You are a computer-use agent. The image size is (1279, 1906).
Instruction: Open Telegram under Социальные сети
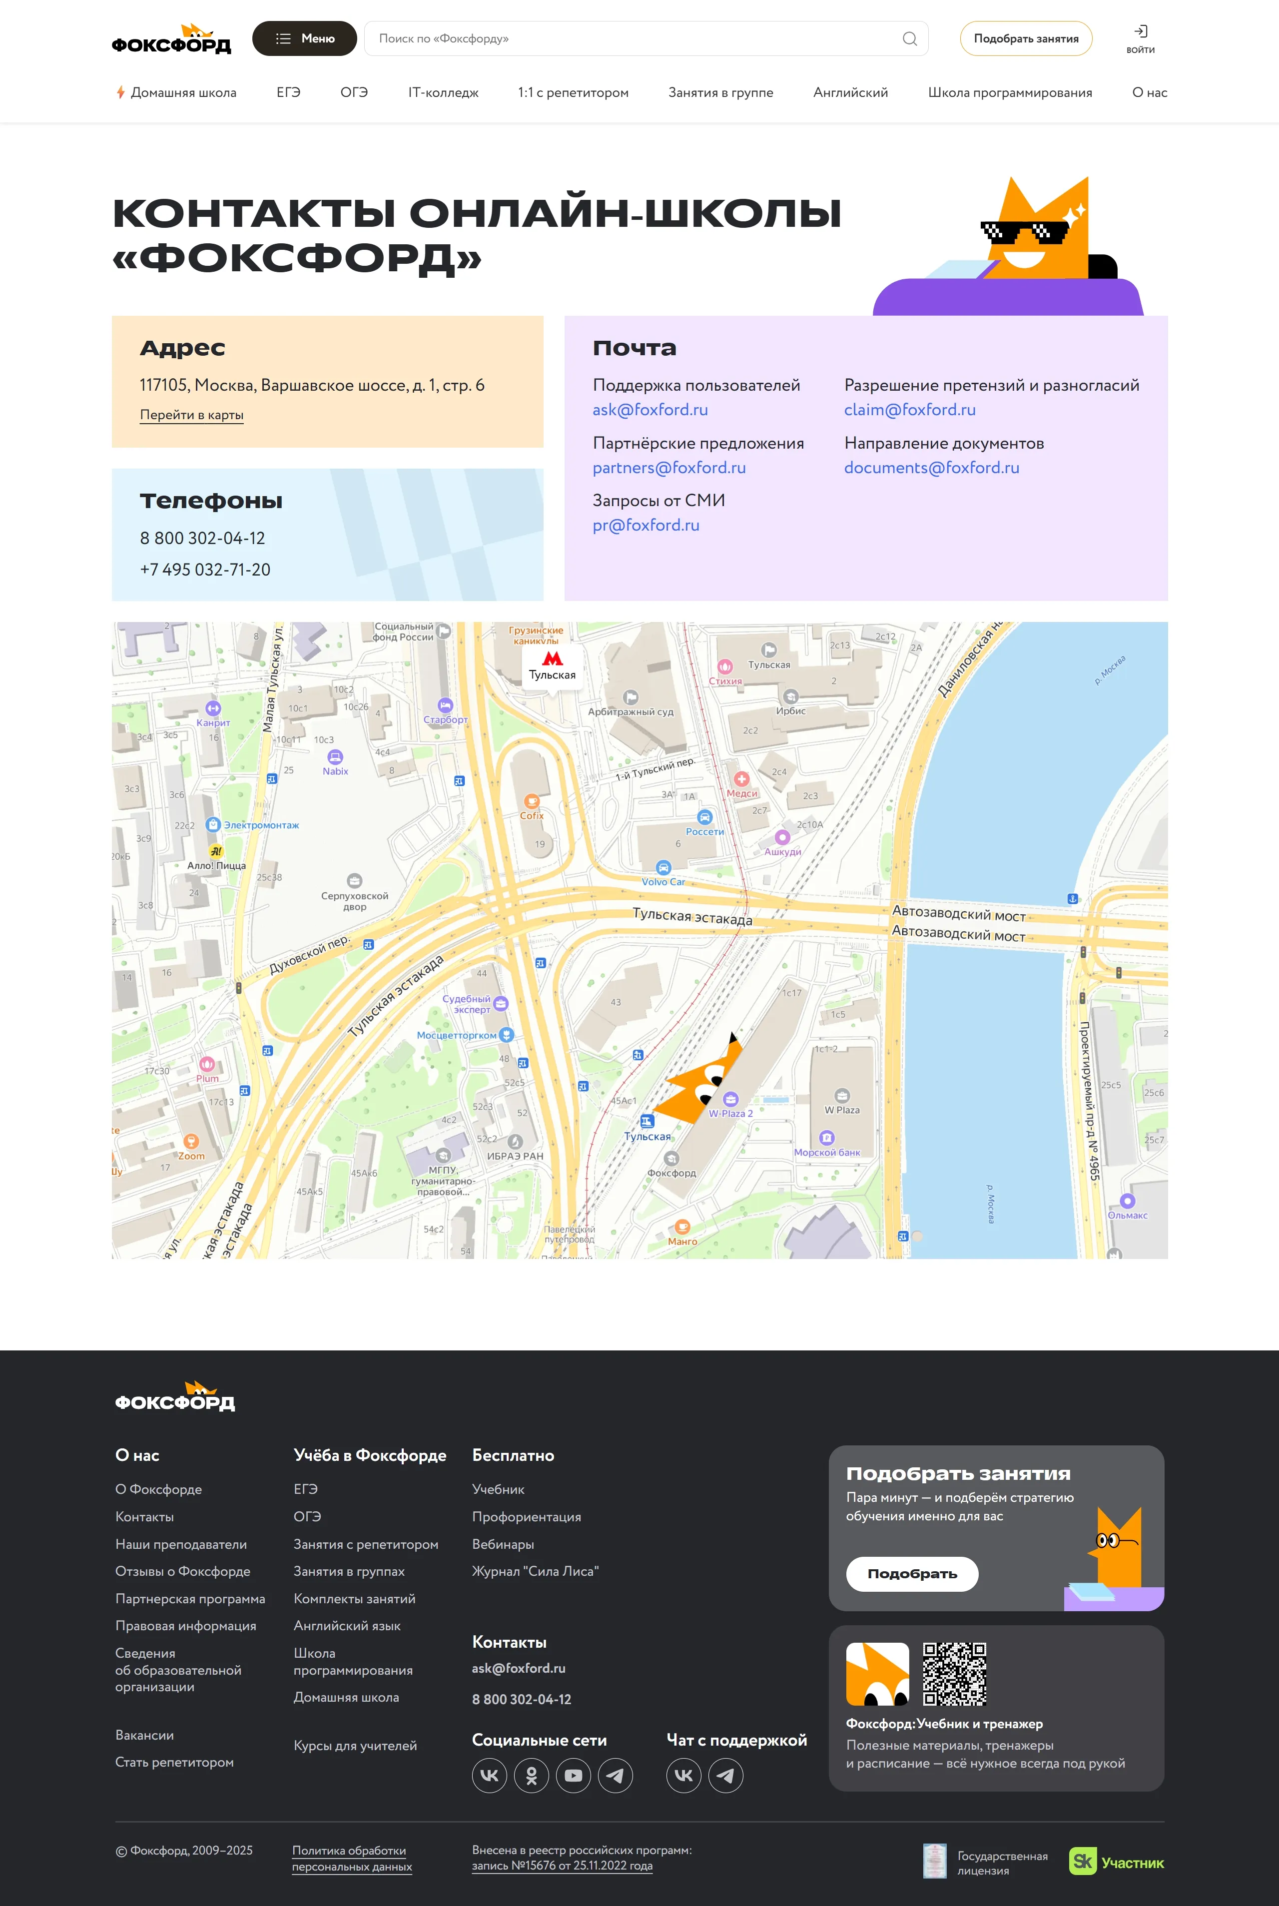pyautogui.click(x=616, y=1775)
